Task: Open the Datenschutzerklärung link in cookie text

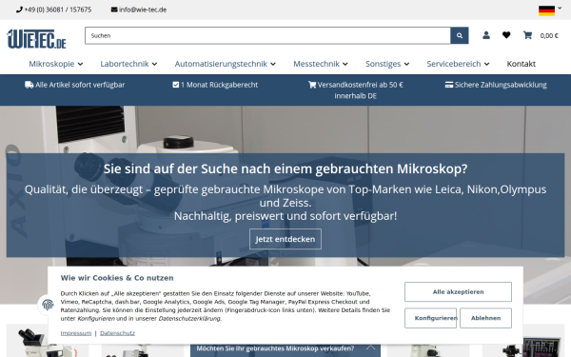Action: click(189, 318)
